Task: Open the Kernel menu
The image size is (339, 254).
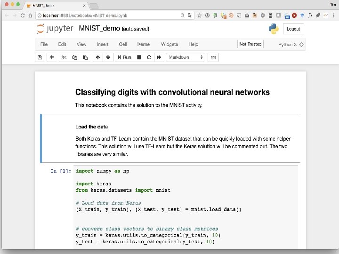Action: (144, 44)
